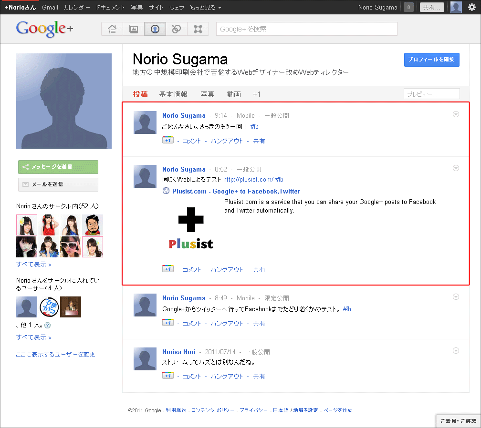Click Norio Sugama name in top bar
This screenshot has height=428, width=481.
[x=377, y=7]
